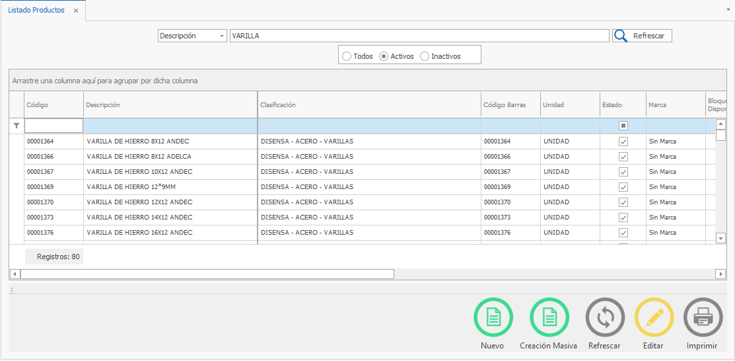
Task: Click Código cell 00001369
Action: click(x=54, y=187)
